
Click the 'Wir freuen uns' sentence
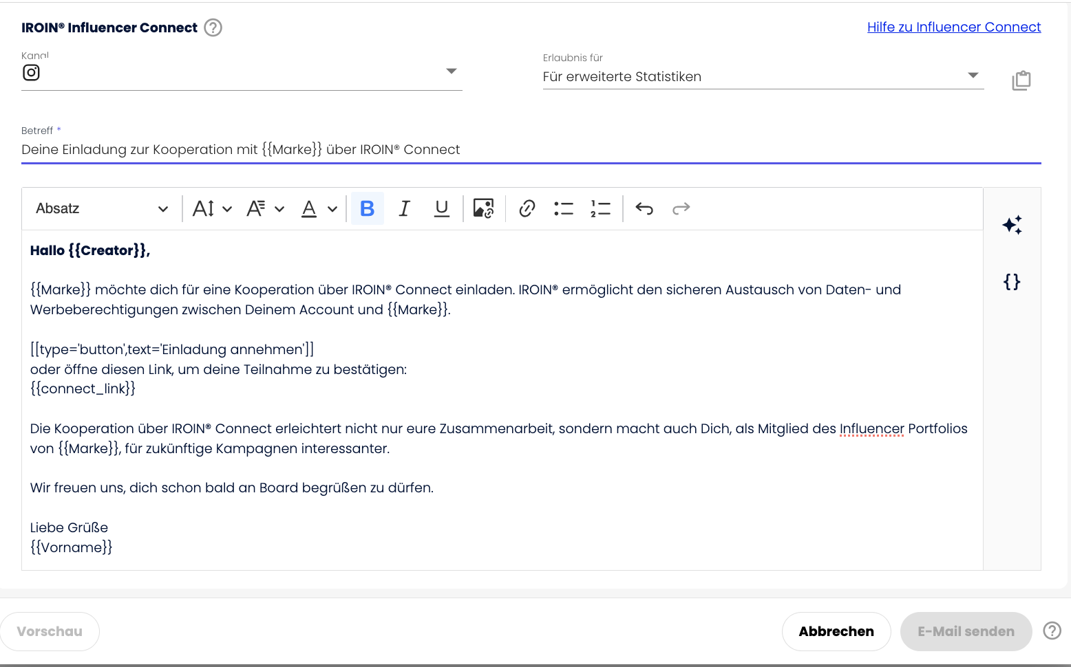[x=232, y=488]
